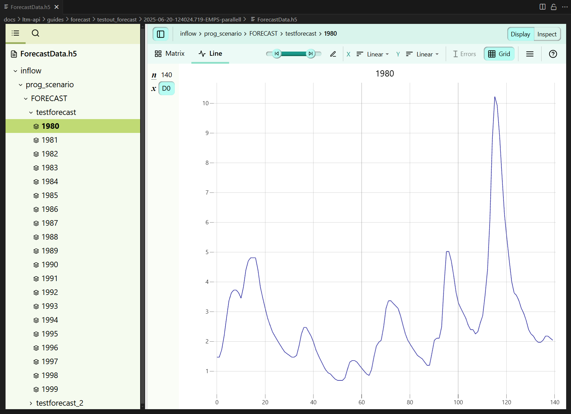571x414 pixels.
Task: Click the editor lock icon
Action: pyautogui.click(x=553, y=7)
